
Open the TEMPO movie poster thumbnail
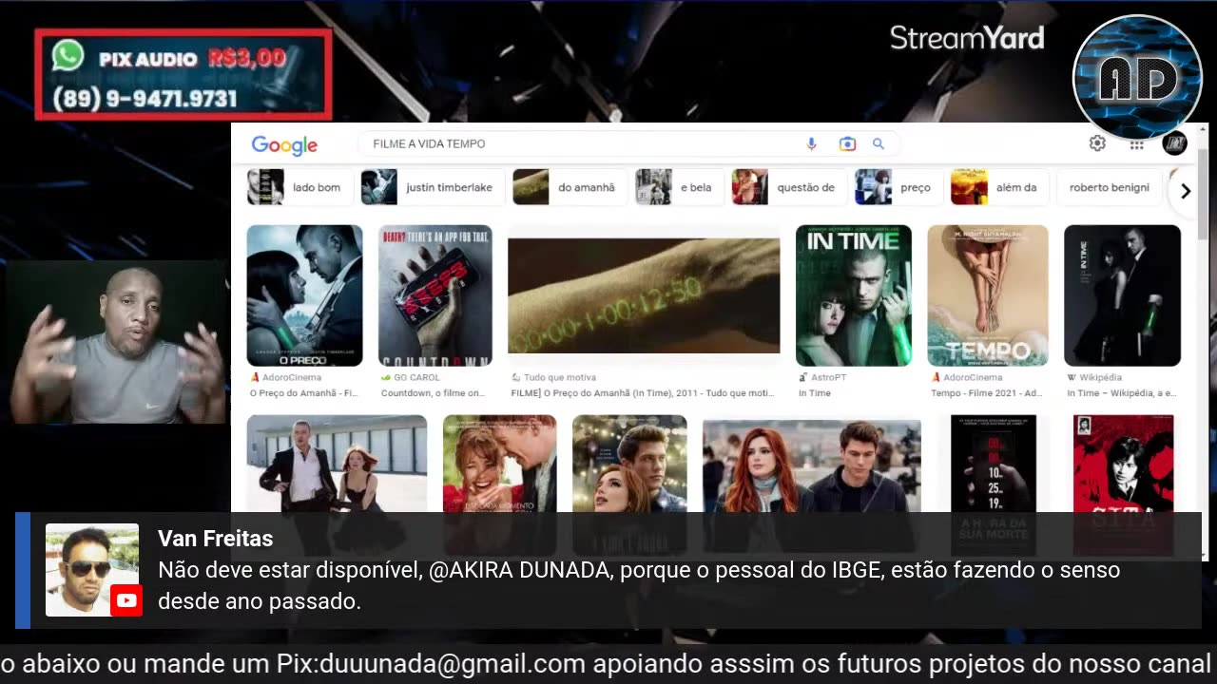pos(988,295)
